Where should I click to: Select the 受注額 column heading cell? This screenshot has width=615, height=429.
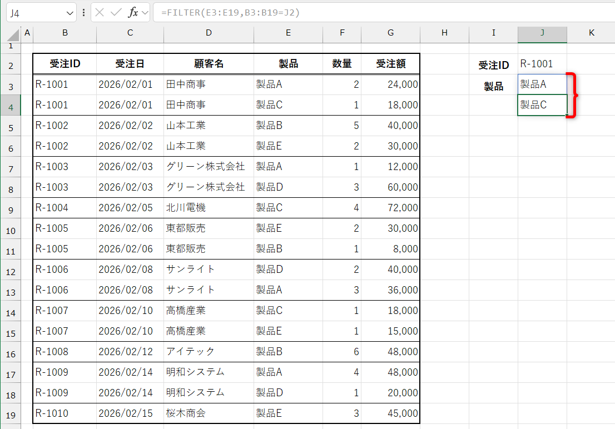click(390, 64)
